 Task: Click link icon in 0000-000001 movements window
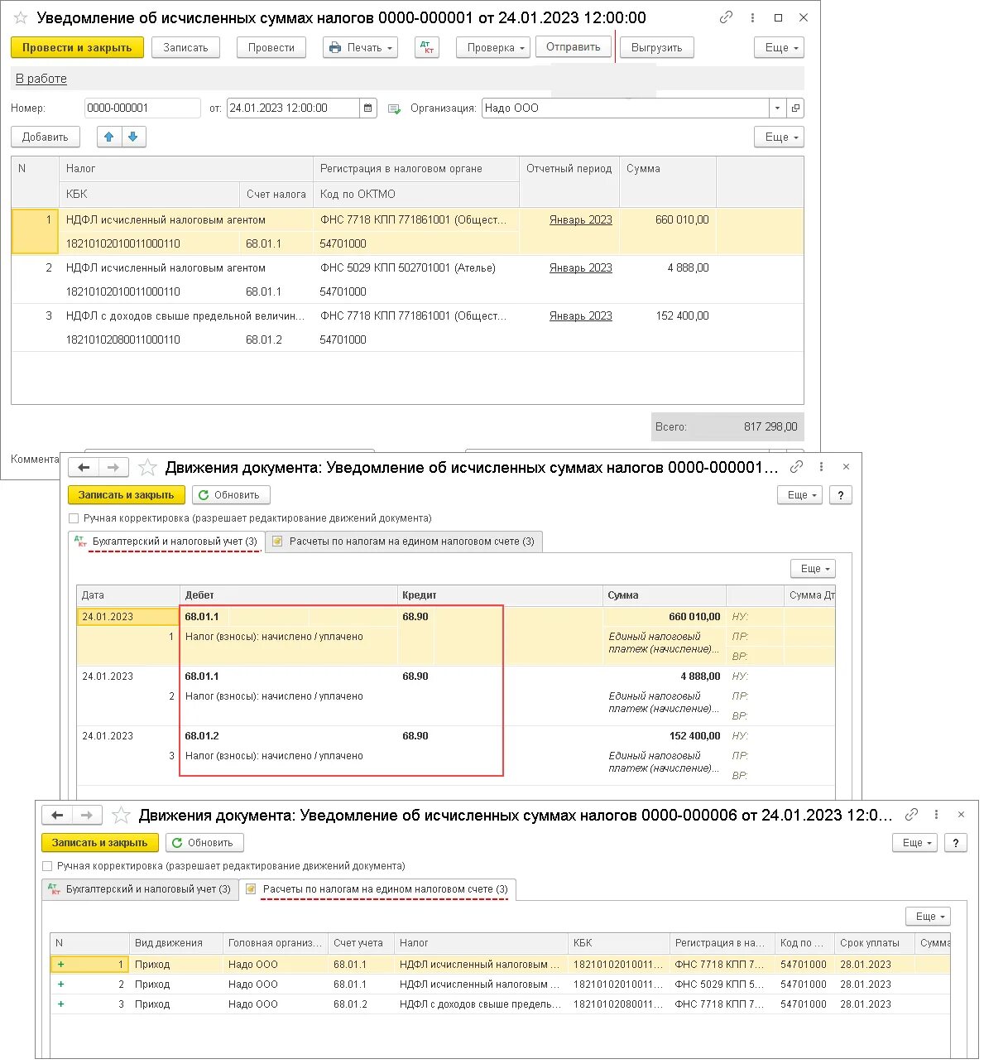tap(796, 467)
